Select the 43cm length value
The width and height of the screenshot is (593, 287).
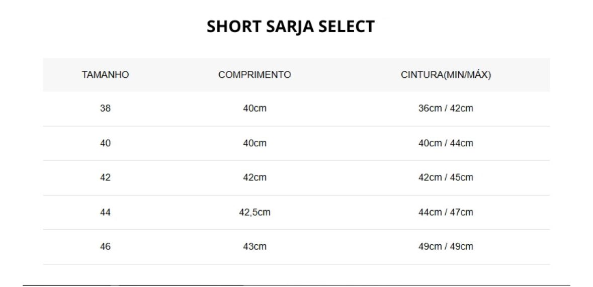tap(255, 247)
